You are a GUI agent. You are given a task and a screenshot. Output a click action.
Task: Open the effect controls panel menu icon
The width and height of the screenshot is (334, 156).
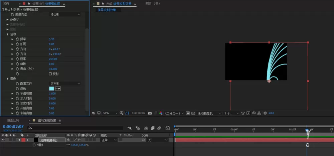[64, 4]
